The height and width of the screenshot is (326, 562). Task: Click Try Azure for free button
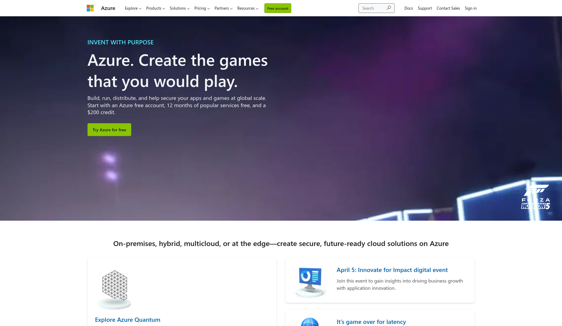pos(109,129)
